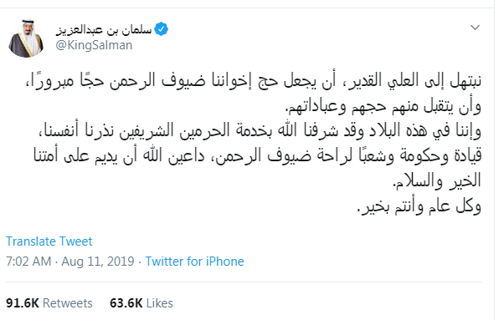Open King Salman's profile avatar picture
499x320 pixels.
click(x=26, y=38)
